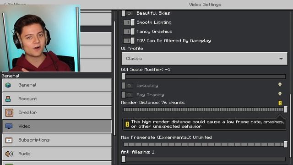The width and height of the screenshot is (293, 165).
Task: Open the Audio settings tab
Action: [x=57, y=154]
